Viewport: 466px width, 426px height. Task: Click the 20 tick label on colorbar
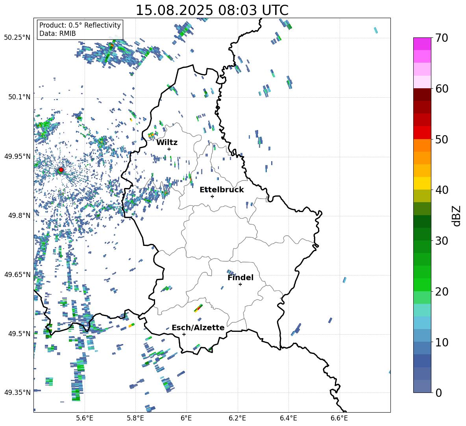441,291
